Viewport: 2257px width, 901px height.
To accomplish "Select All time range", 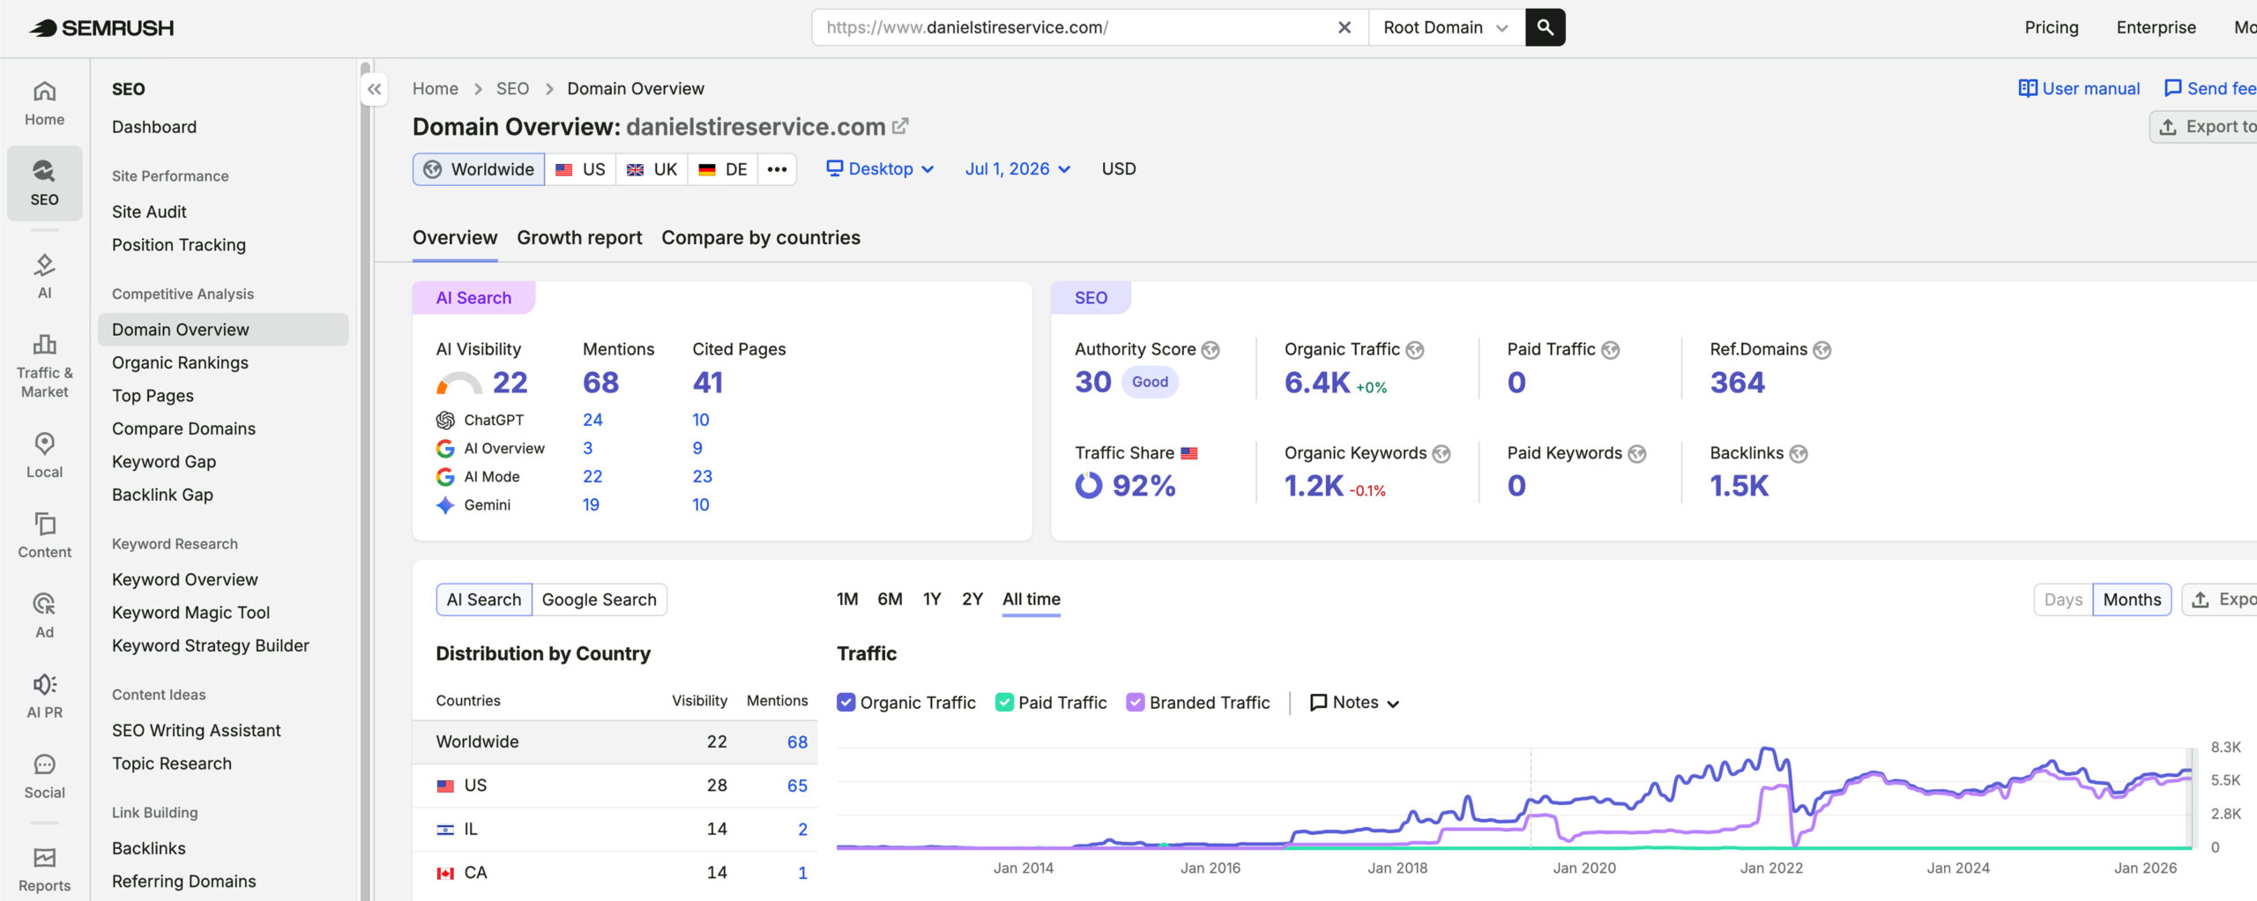I will [x=1032, y=599].
